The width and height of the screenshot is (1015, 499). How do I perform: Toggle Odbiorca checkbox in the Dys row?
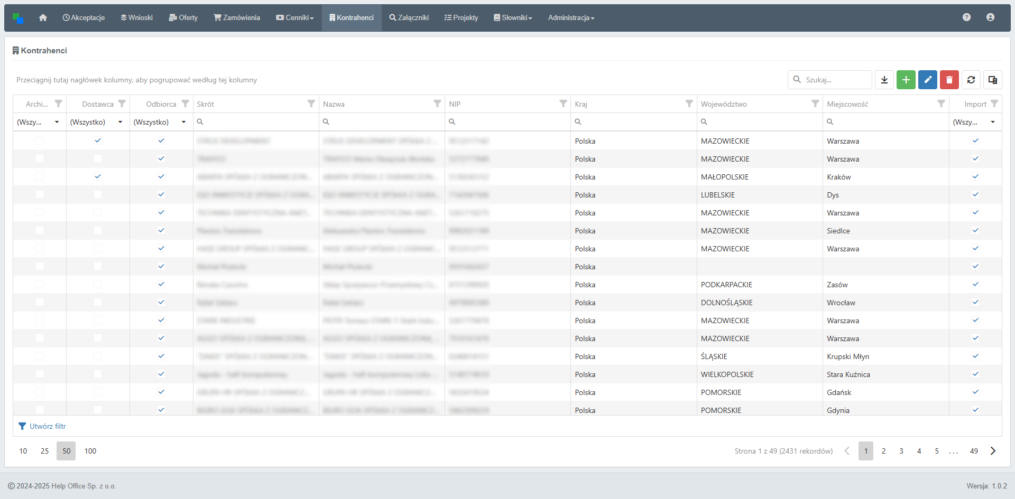161,194
